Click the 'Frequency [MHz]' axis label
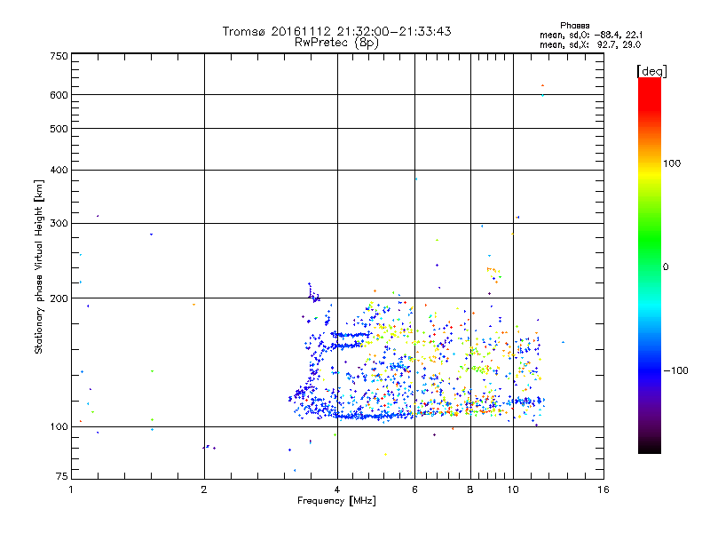710x533 pixels. coord(336,501)
